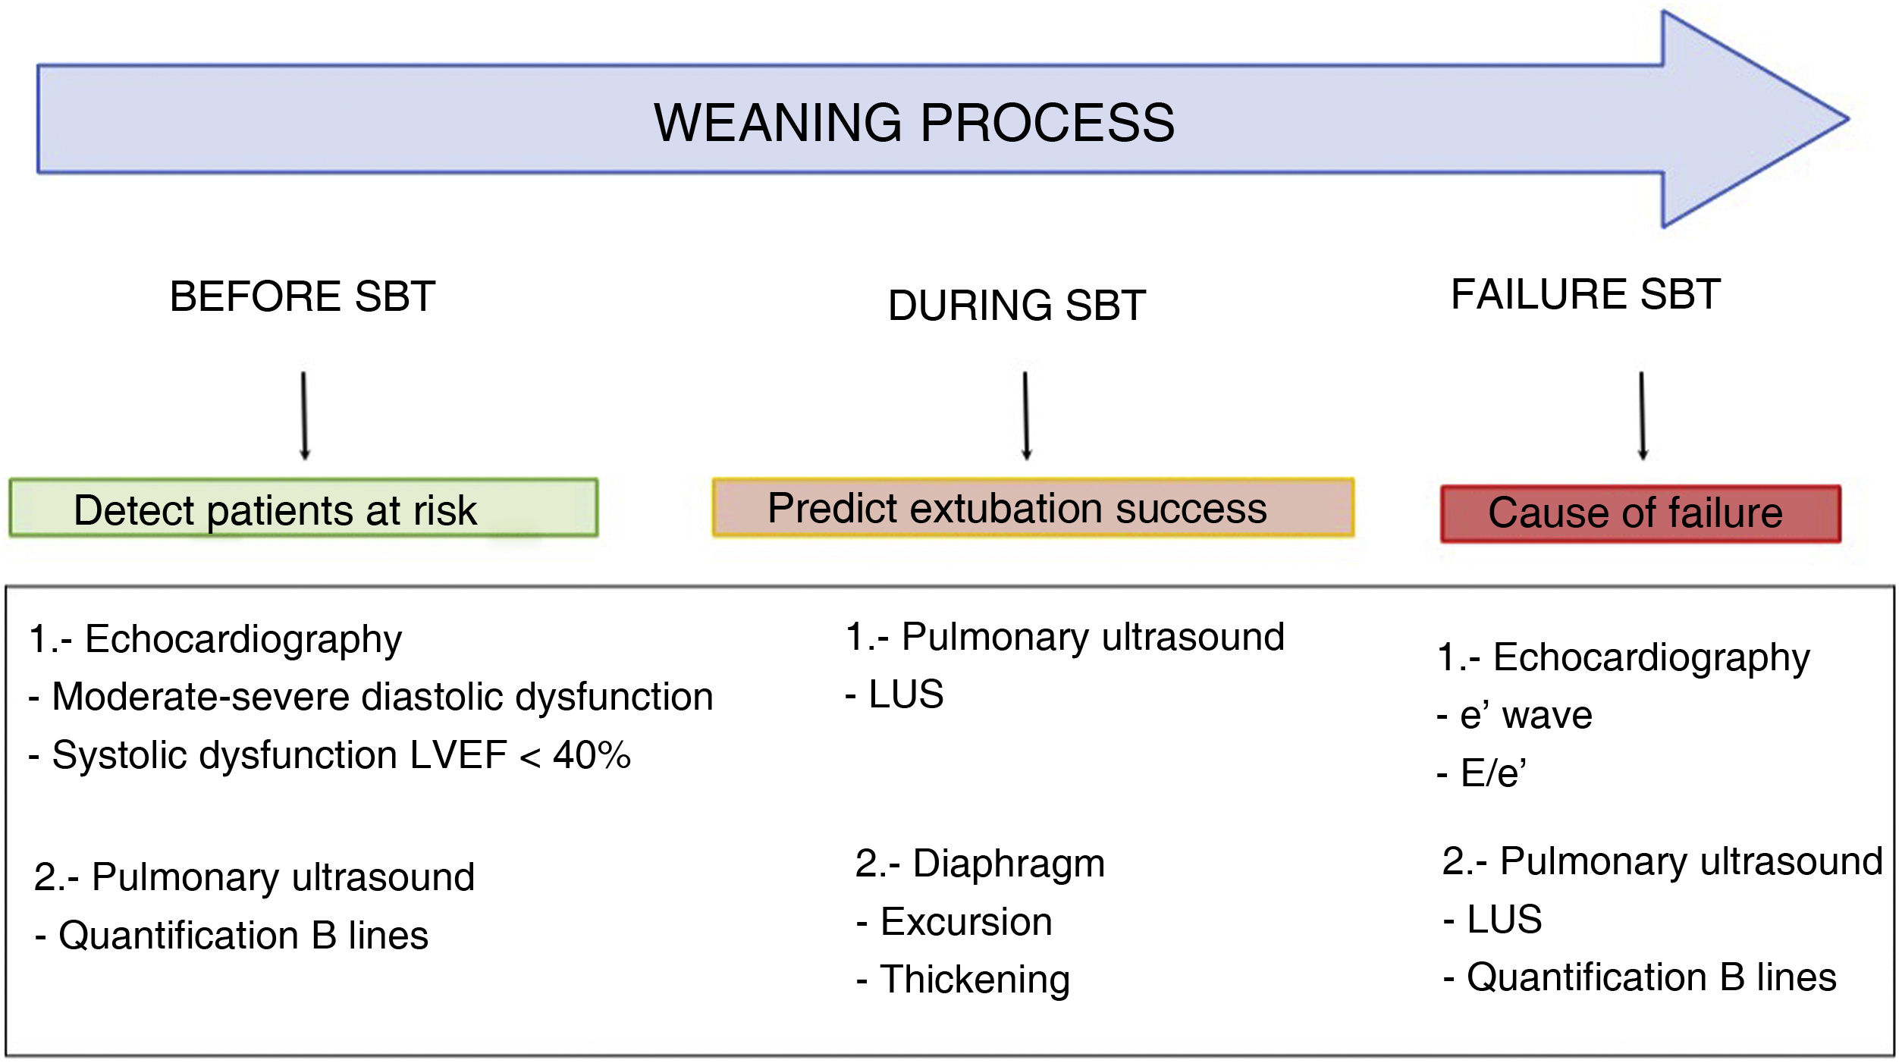The height and width of the screenshot is (1063, 1902).
Task: Click the down arrow under FAILURE SBT
Action: (x=1643, y=415)
